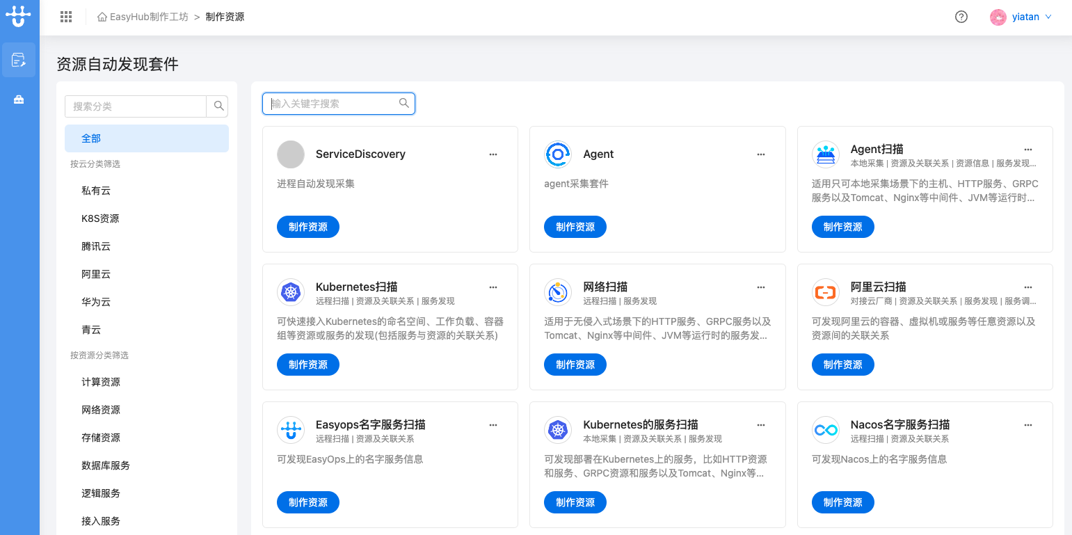1072x535 pixels.
Task: Click the Agent扫描 card icon
Action: pos(826,154)
